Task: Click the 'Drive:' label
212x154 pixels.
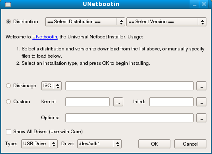Action: 68,144
